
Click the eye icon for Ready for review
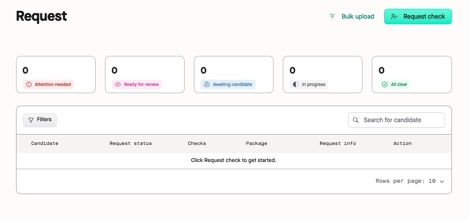click(118, 84)
